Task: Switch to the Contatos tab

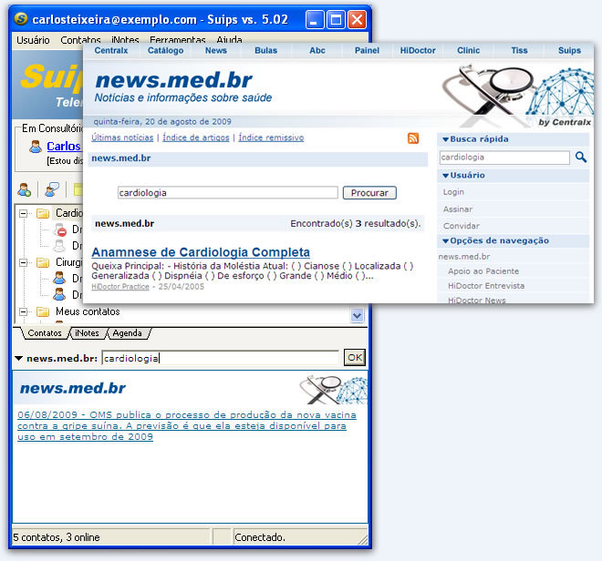Action: tap(45, 332)
